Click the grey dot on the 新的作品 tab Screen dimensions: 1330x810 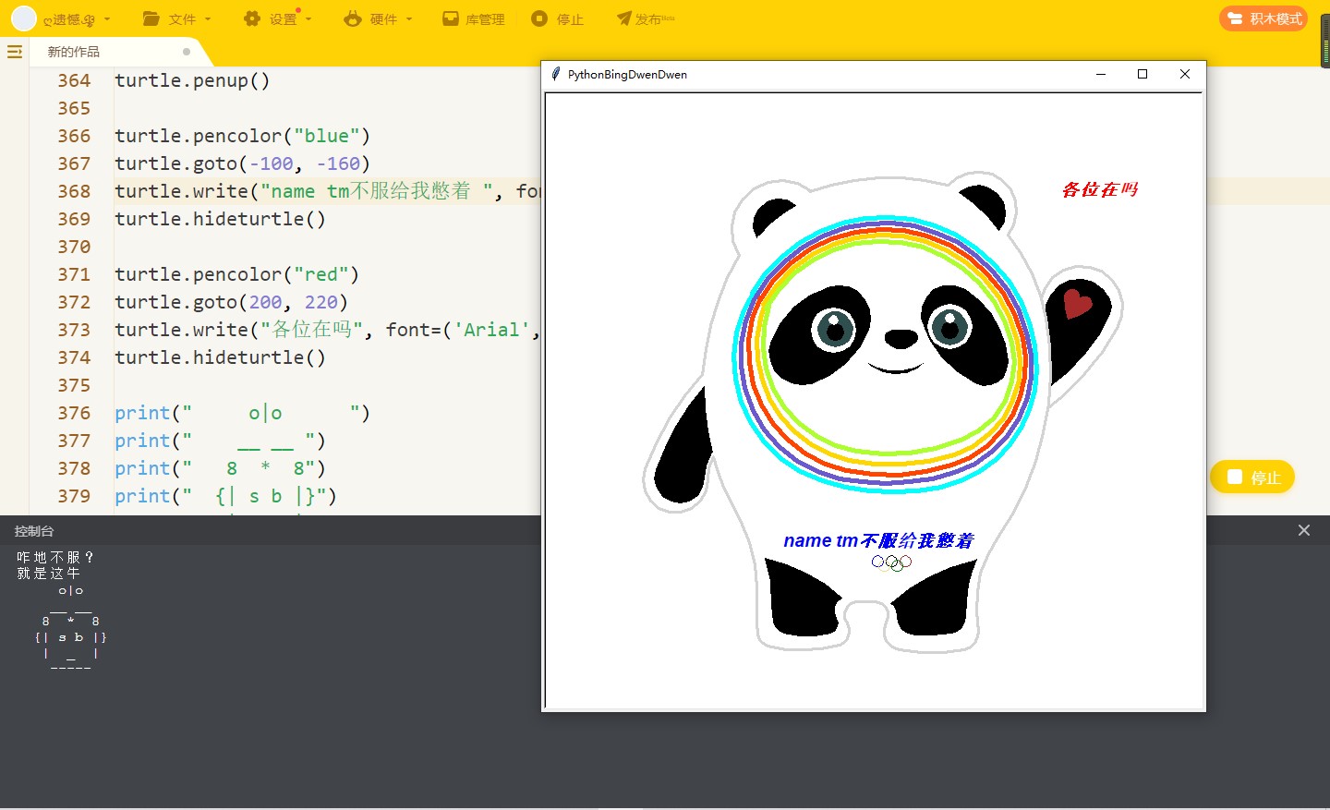click(x=187, y=52)
